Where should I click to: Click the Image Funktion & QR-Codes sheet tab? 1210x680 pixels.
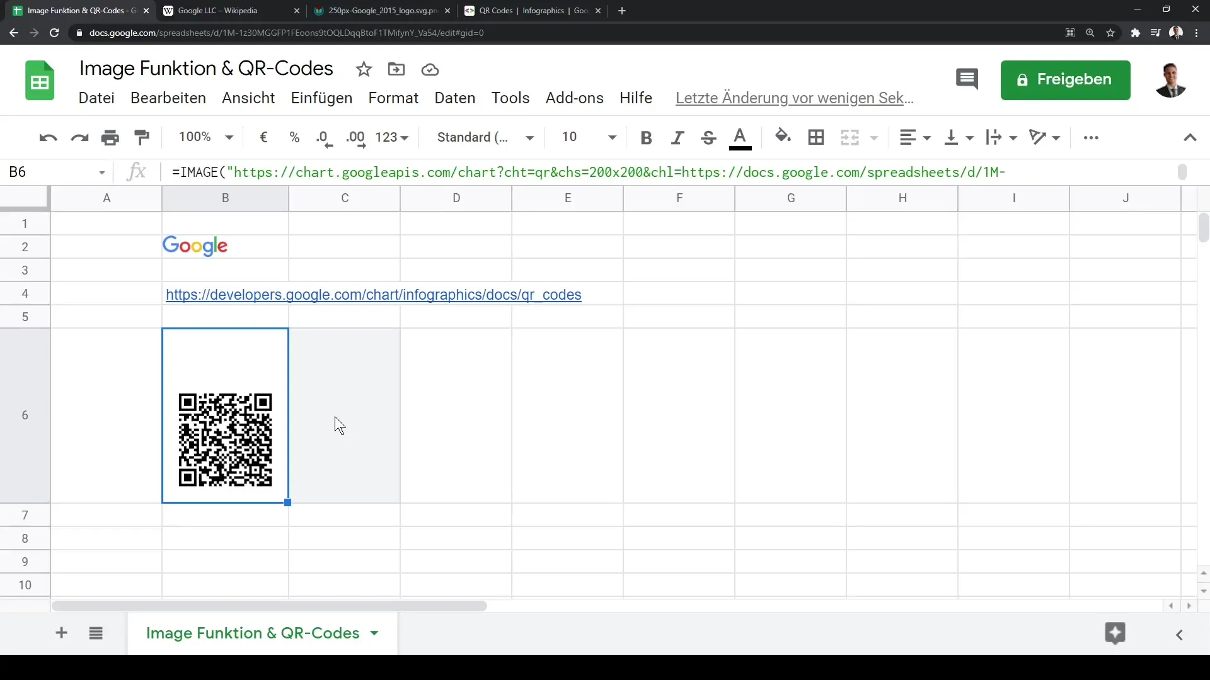tap(253, 633)
